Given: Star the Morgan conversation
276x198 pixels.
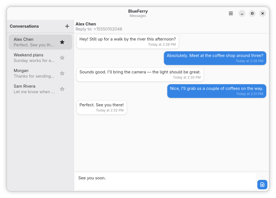Looking at the screenshot, I should point(62,73).
